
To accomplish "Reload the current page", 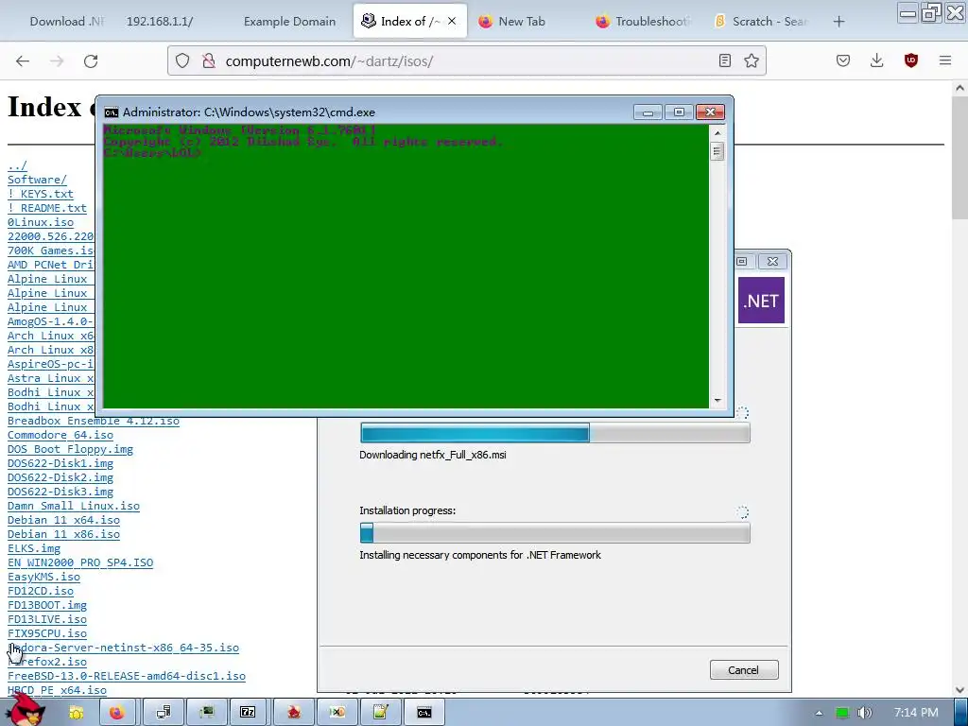I will point(91,60).
